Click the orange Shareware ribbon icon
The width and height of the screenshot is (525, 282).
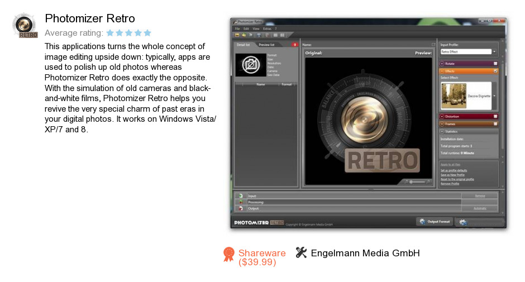[228, 254]
